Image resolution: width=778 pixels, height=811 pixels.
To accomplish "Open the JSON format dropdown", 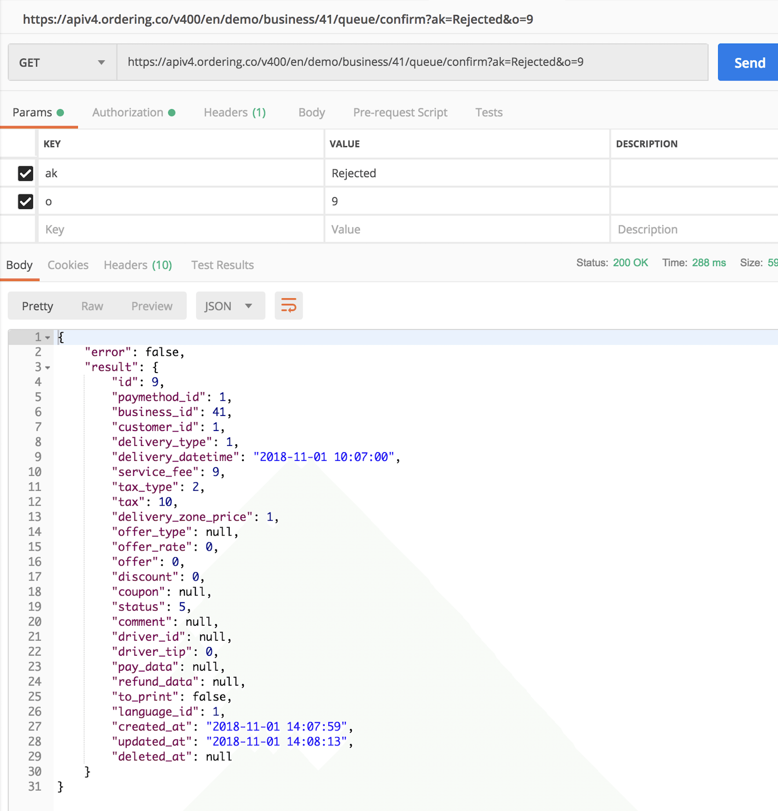I will pyautogui.click(x=230, y=306).
